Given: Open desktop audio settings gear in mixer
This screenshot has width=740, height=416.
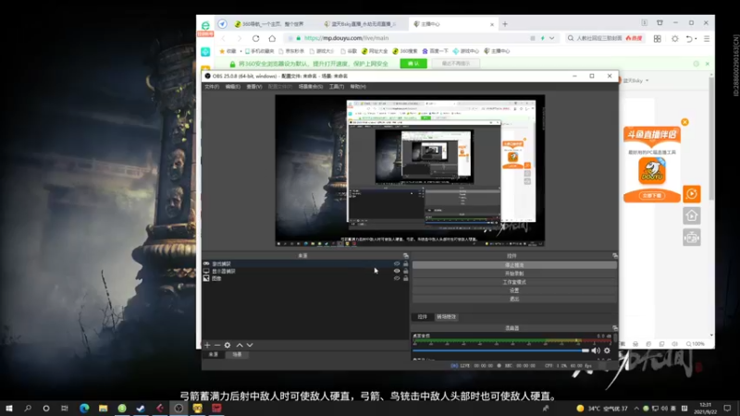Looking at the screenshot, I should pyautogui.click(x=607, y=350).
